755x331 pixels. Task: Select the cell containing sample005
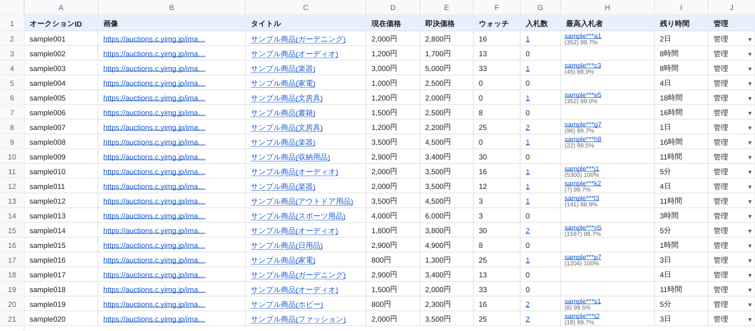pyautogui.click(x=61, y=98)
